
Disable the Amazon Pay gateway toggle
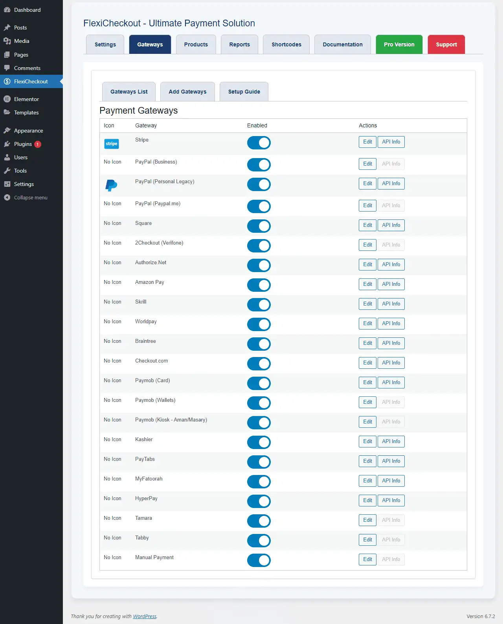(259, 285)
